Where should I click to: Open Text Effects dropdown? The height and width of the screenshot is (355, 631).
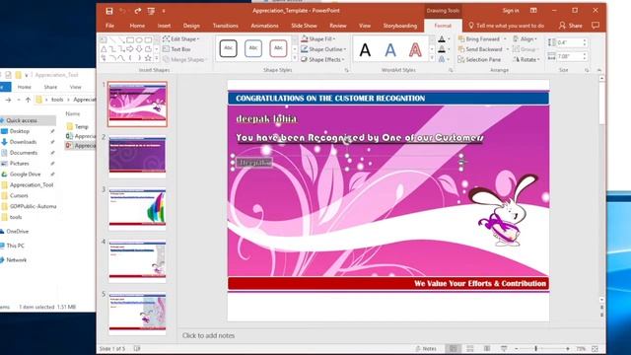[x=450, y=59]
